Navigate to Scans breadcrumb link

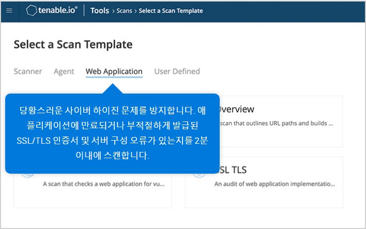(124, 11)
